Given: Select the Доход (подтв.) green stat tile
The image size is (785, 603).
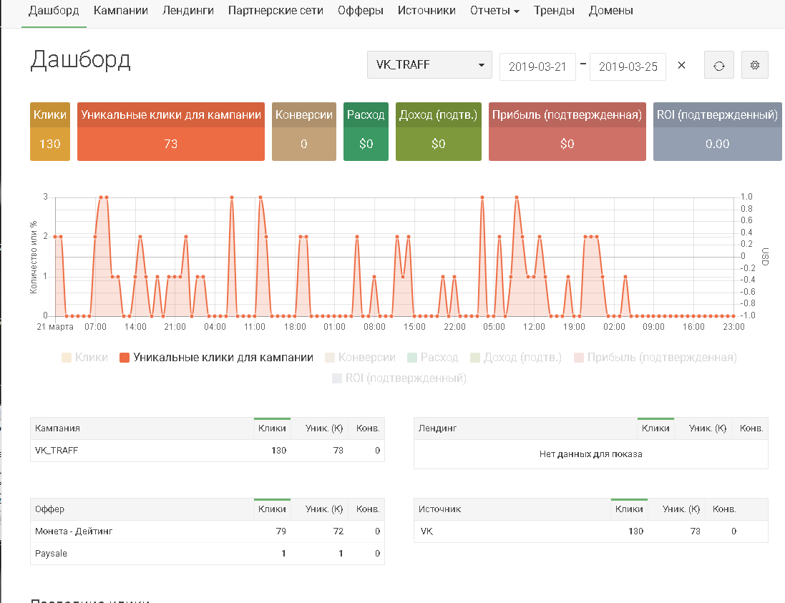Looking at the screenshot, I should pyautogui.click(x=438, y=132).
